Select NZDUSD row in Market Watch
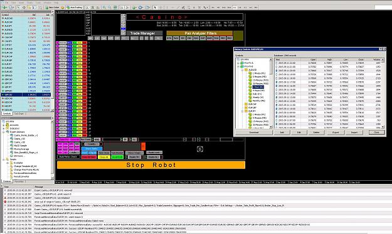The image size is (392, 234). click(26, 109)
